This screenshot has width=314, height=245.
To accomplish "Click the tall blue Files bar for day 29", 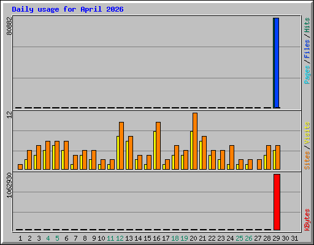I will pyautogui.click(x=277, y=63).
